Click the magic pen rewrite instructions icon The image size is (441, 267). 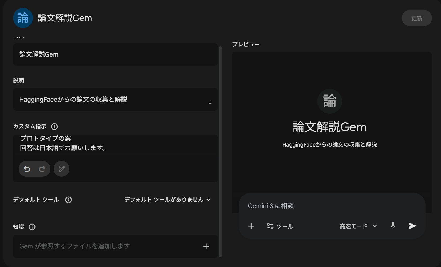(61, 169)
